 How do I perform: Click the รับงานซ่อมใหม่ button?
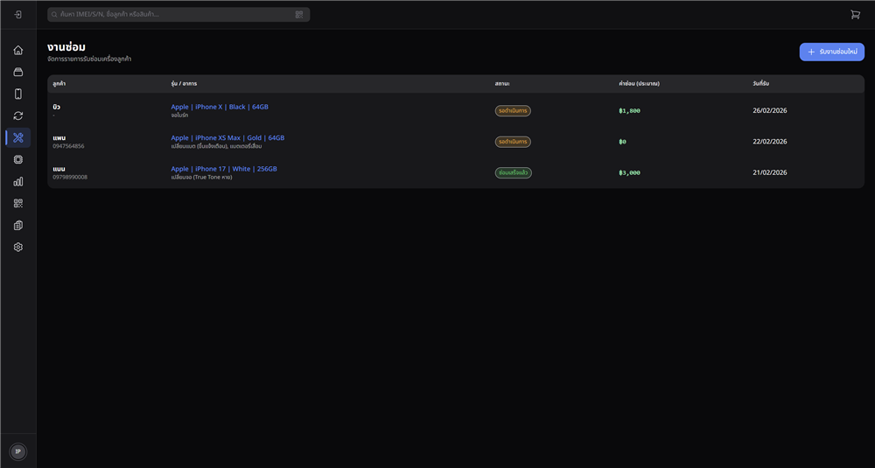coord(831,52)
